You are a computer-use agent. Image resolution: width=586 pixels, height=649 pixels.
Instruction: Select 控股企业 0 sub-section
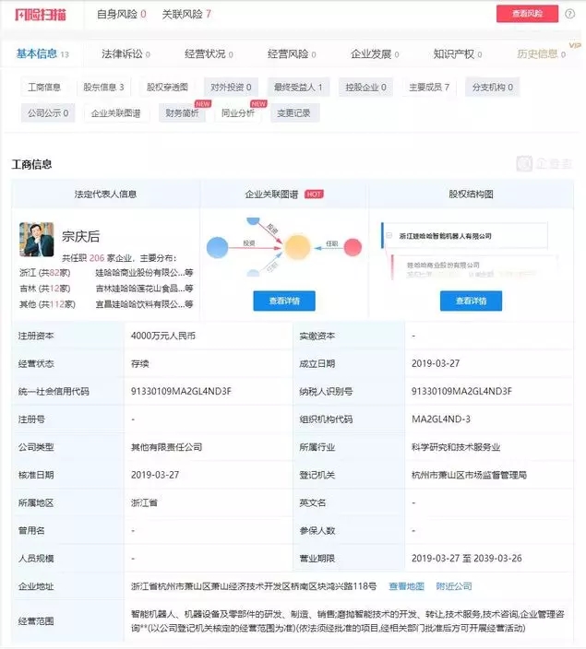365,87
